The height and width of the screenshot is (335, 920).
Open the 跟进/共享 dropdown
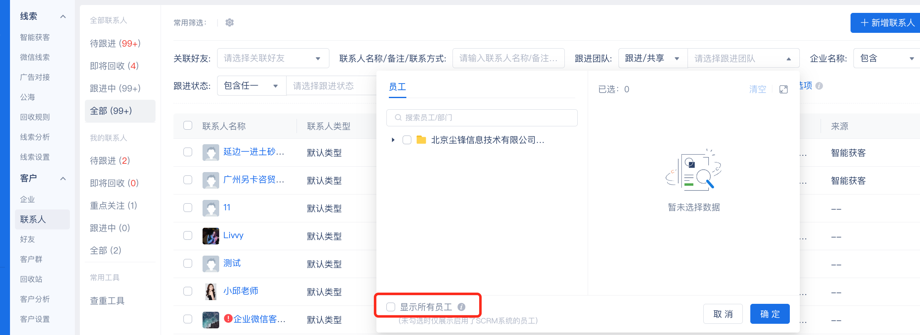(653, 58)
